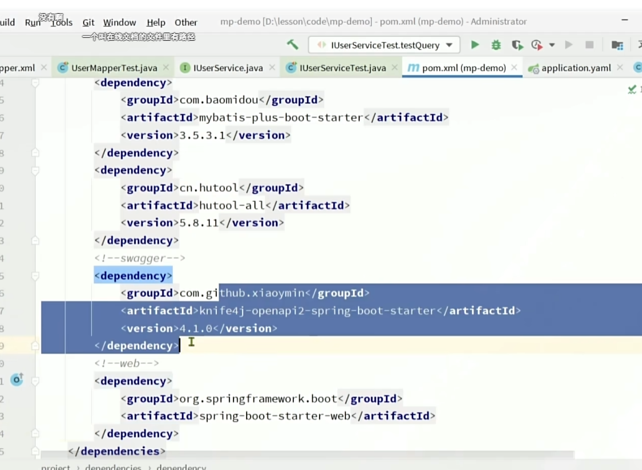
Task: Expand profiler options dropdown arrow
Action: (x=552, y=45)
